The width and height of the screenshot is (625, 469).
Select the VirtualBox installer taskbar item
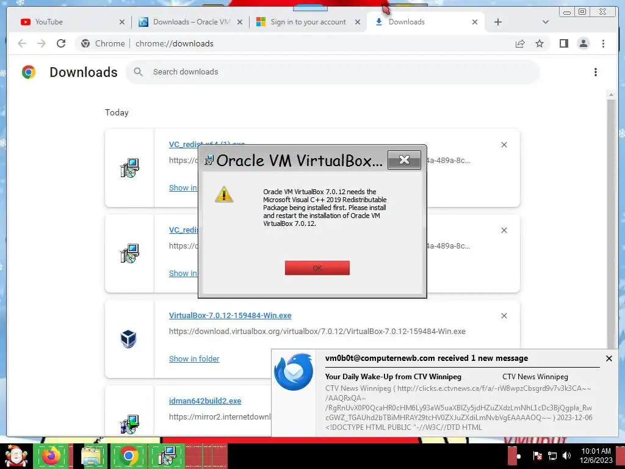pyautogui.click(x=167, y=456)
